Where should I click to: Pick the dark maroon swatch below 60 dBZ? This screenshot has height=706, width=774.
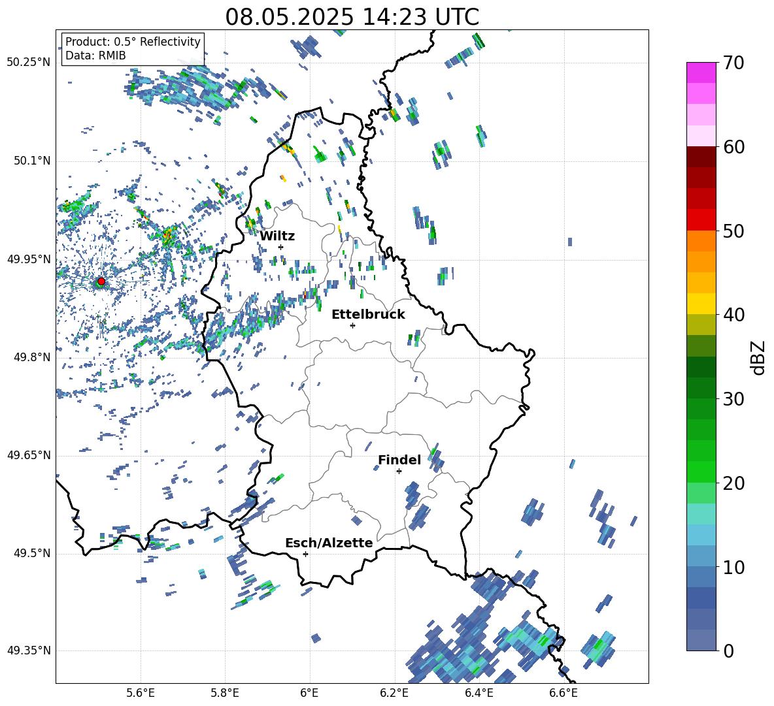pos(701,157)
